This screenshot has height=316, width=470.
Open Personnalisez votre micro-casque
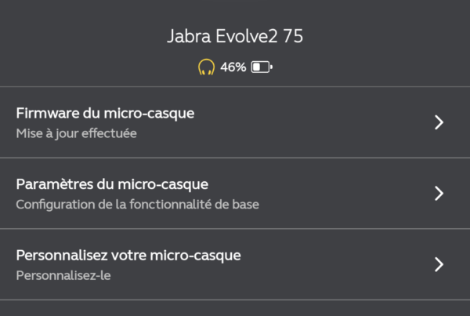(x=235, y=264)
